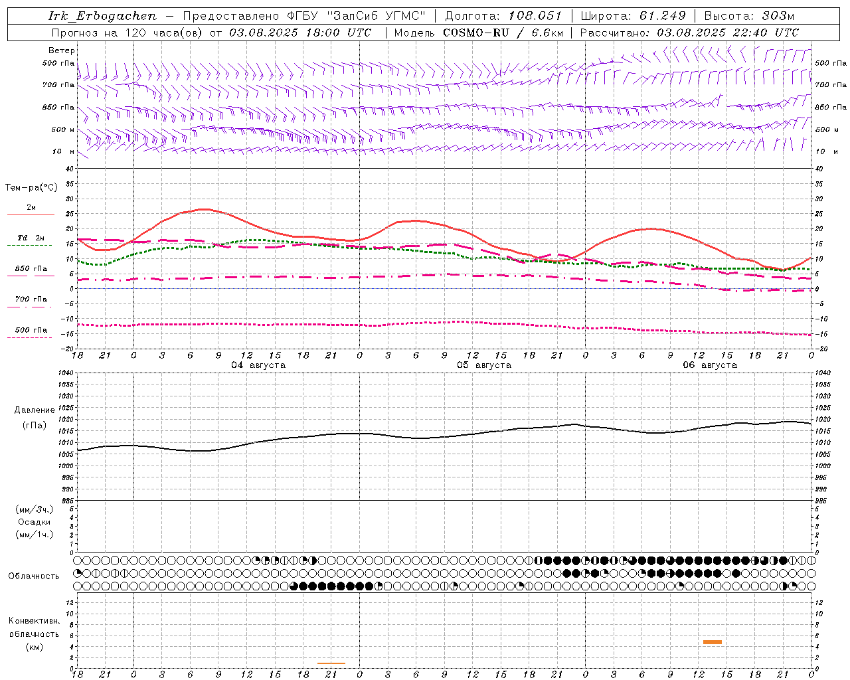Click the thin orange convective line on 04 августа evening
The image size is (850, 680).
tap(331, 663)
